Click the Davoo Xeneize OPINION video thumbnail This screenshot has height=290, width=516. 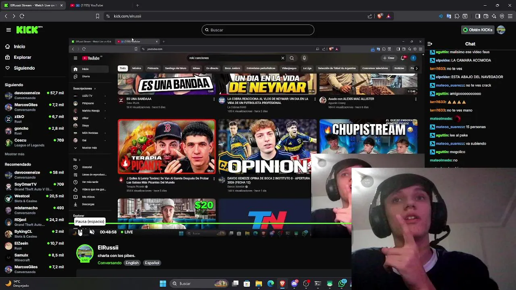268,147
